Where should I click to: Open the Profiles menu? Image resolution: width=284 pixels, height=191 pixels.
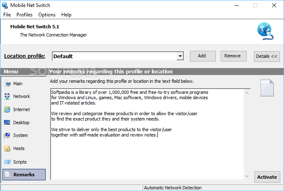[x=24, y=15]
